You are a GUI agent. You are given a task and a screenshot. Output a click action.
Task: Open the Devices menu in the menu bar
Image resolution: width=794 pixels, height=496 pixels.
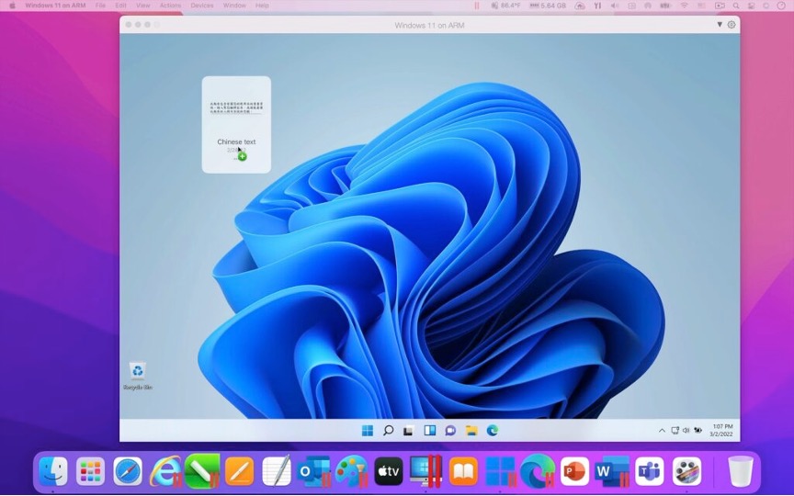(201, 6)
